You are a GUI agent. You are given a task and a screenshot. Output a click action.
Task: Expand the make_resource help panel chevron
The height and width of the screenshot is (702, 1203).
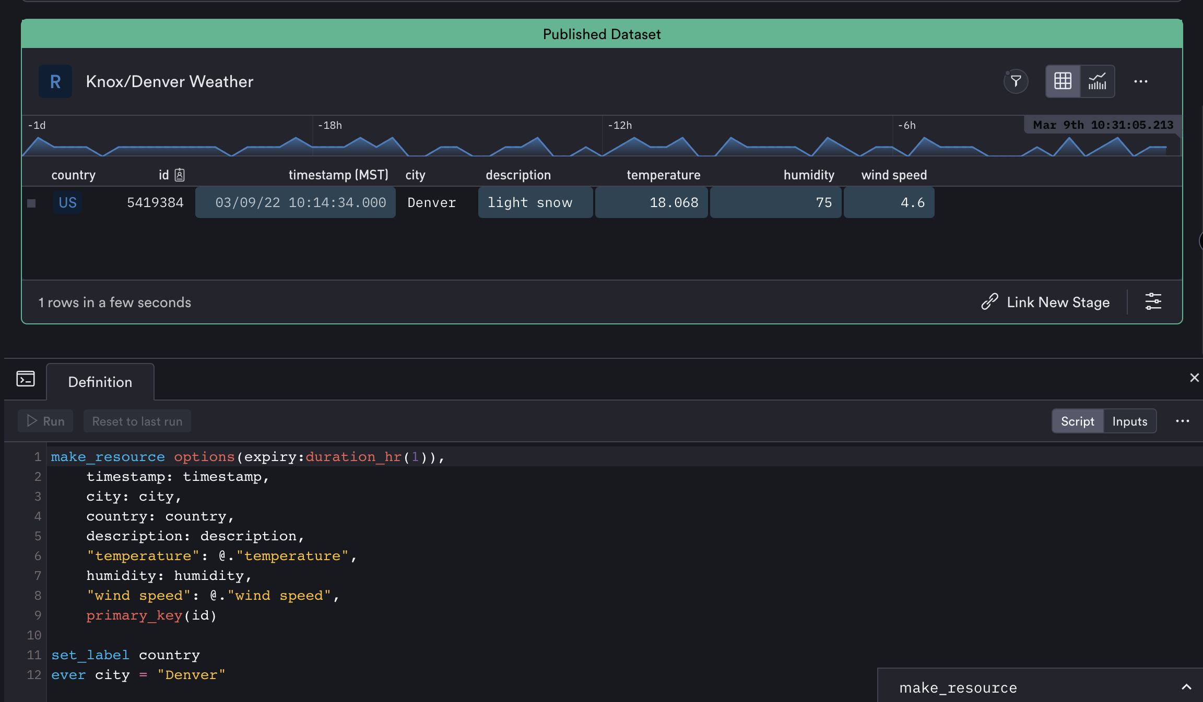(1186, 687)
